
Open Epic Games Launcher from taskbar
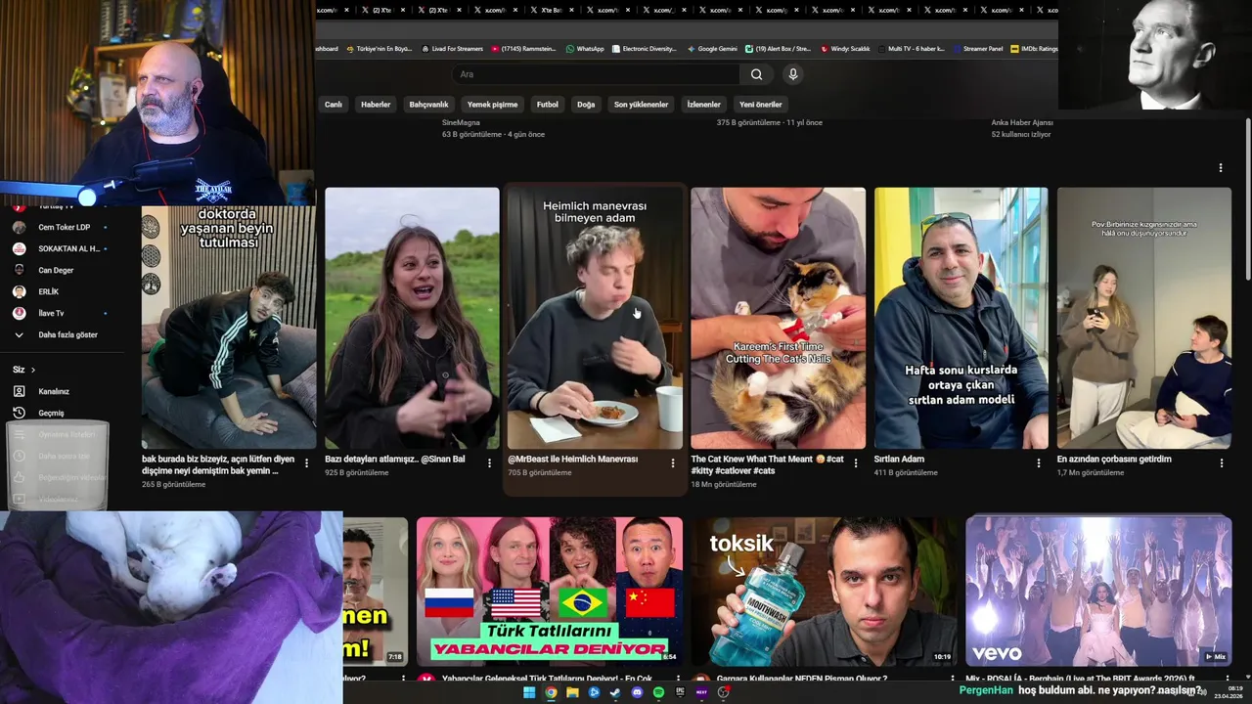tap(680, 692)
